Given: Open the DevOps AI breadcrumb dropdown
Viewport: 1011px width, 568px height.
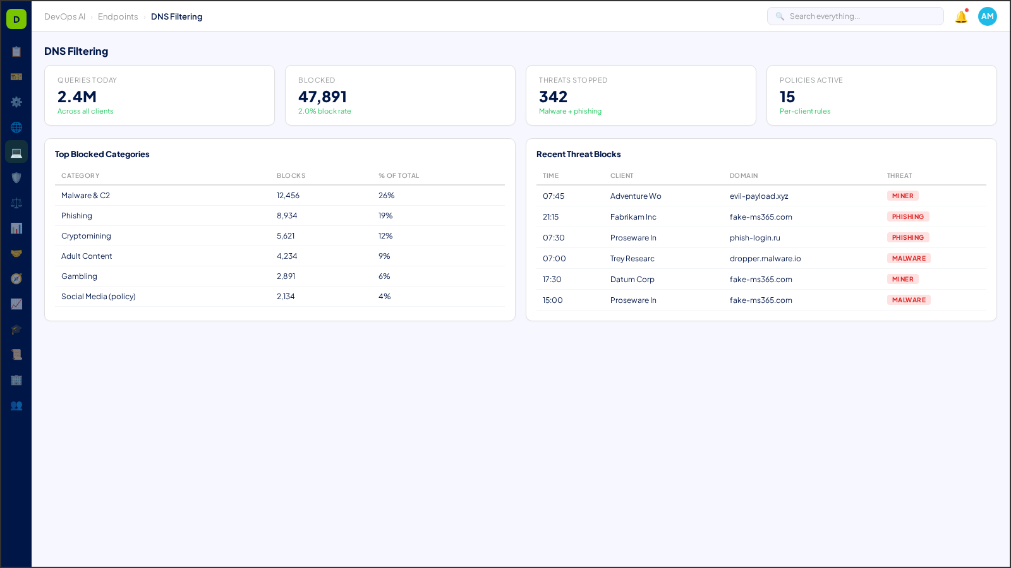Looking at the screenshot, I should pos(64,16).
